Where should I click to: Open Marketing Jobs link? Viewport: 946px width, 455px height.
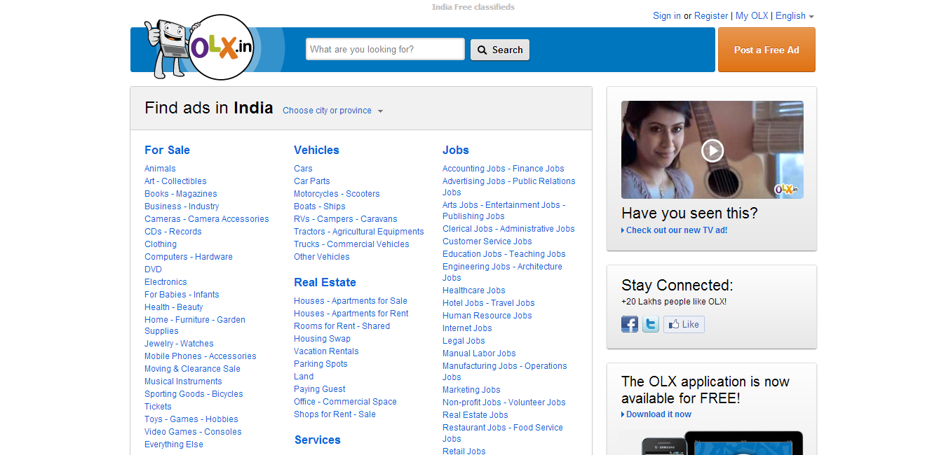click(x=471, y=390)
